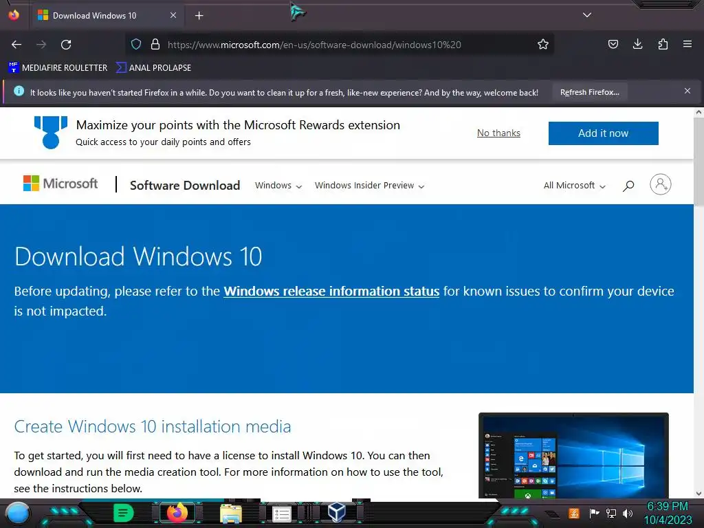The width and height of the screenshot is (704, 528).
Task: Bookmark this page with the star icon
Action: (543, 44)
